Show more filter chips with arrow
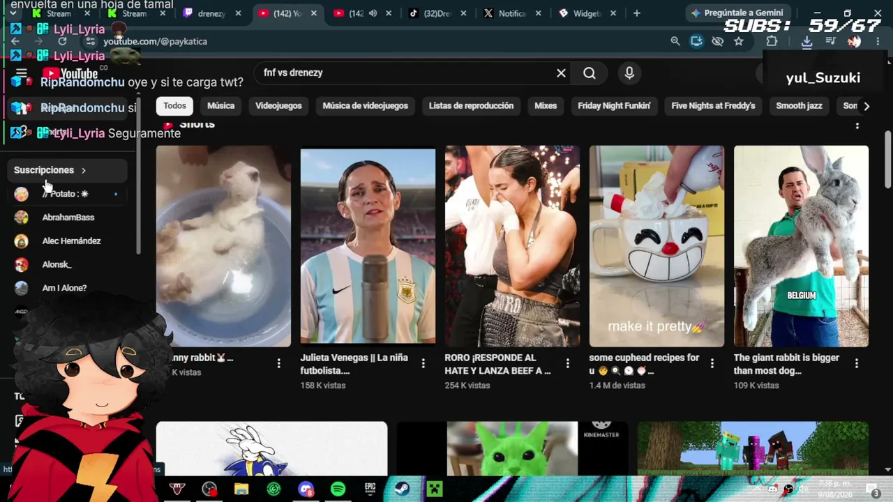The width and height of the screenshot is (893, 502). [866, 106]
